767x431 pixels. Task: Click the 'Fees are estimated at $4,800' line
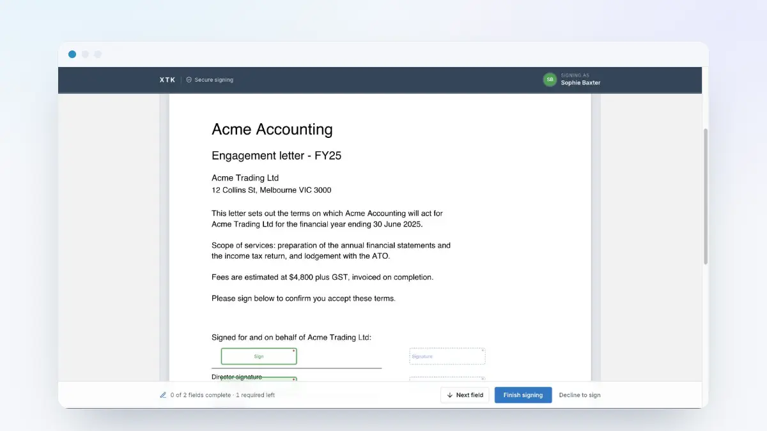(323, 278)
